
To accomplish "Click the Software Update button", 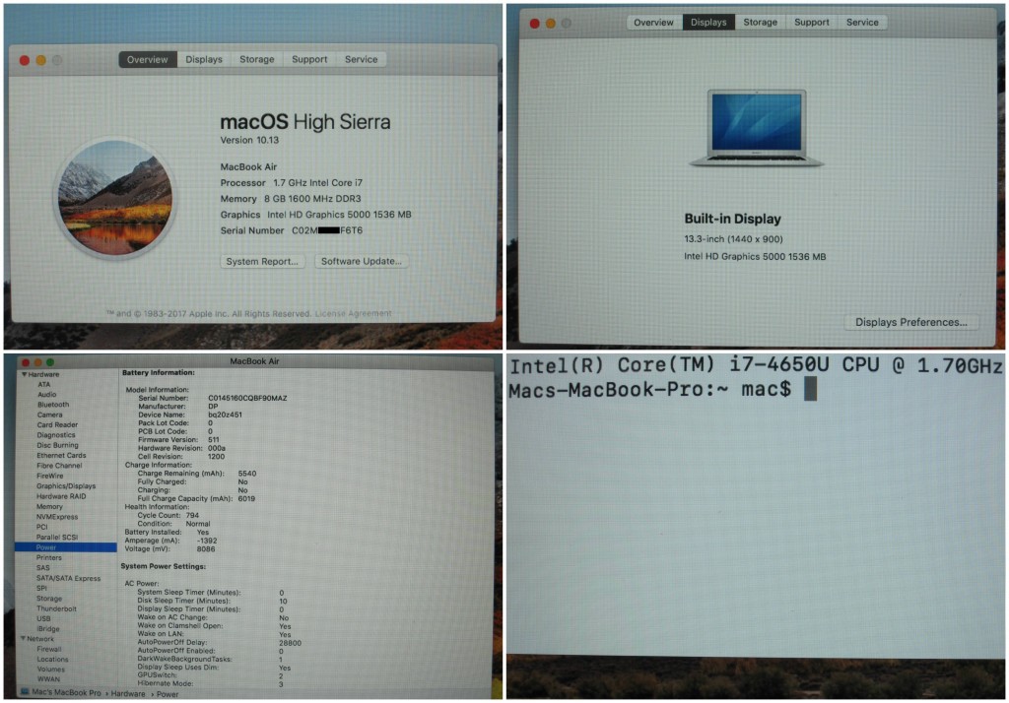I will [361, 261].
